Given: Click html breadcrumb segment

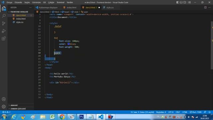Looking at the screenshot, I should click(x=56, y=12).
